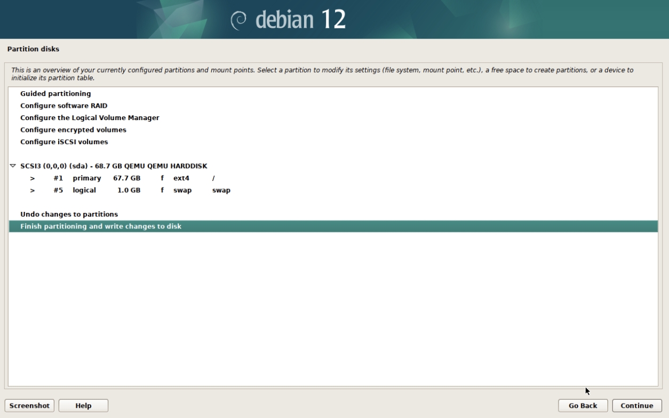Screen dimensions: 669x418
Task: Collapse the SCSI3 sda disk triangle
Action: [13, 166]
